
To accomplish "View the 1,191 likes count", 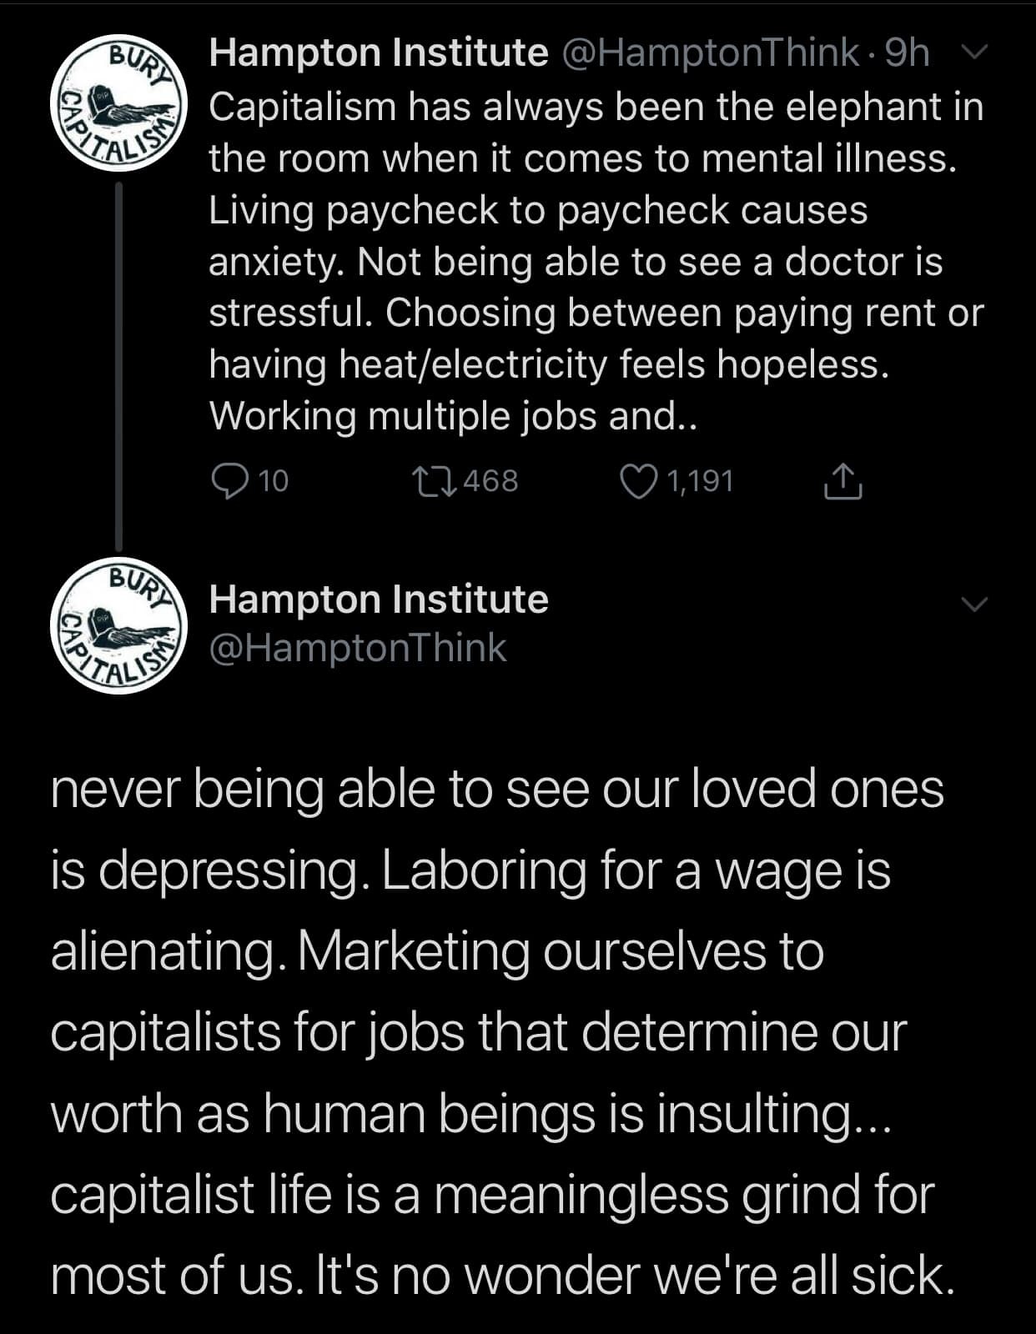I will pyautogui.click(x=700, y=481).
